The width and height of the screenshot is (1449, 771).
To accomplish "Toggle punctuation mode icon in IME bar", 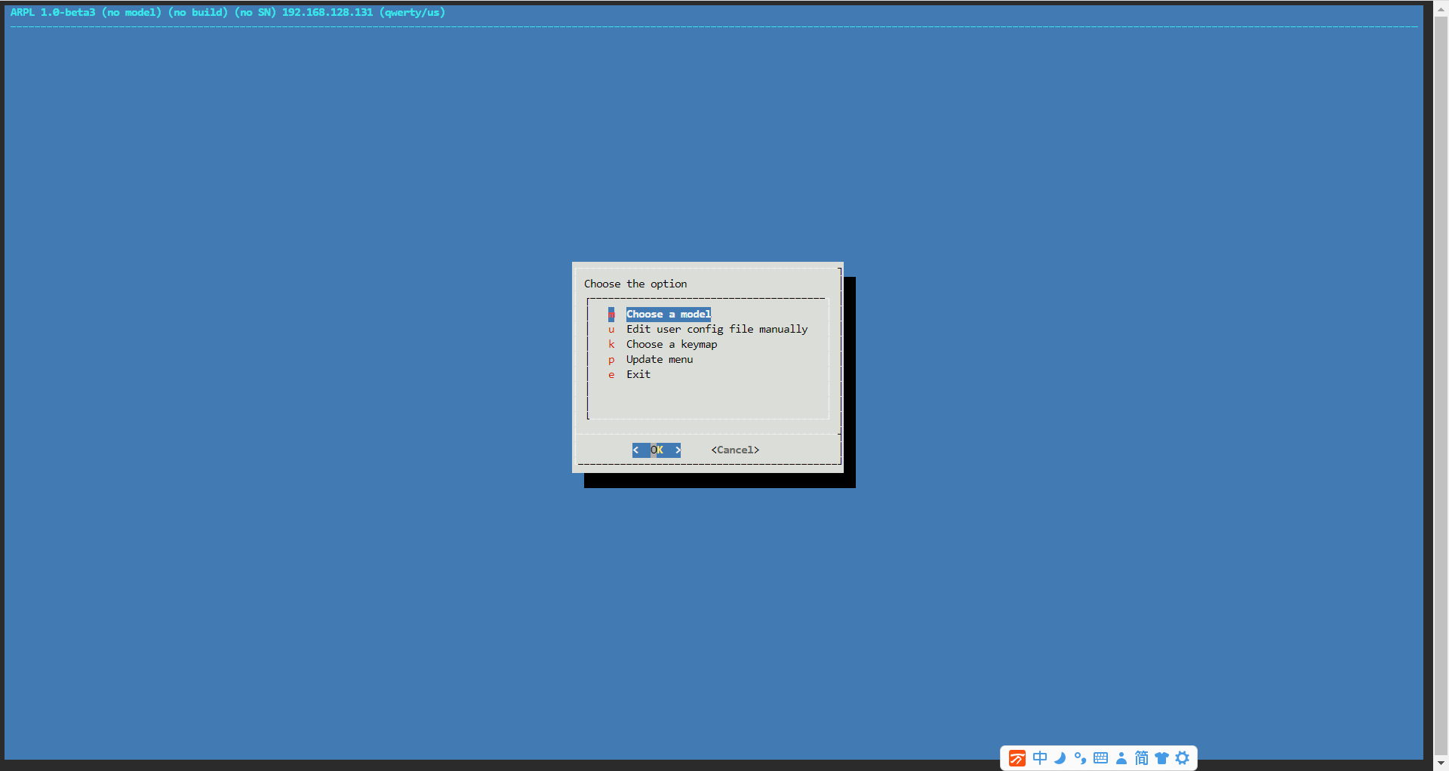I will pyautogui.click(x=1080, y=758).
